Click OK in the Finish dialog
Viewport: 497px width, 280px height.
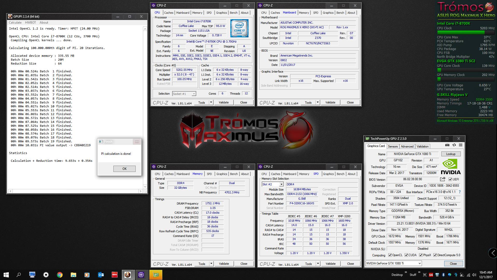coord(125,169)
